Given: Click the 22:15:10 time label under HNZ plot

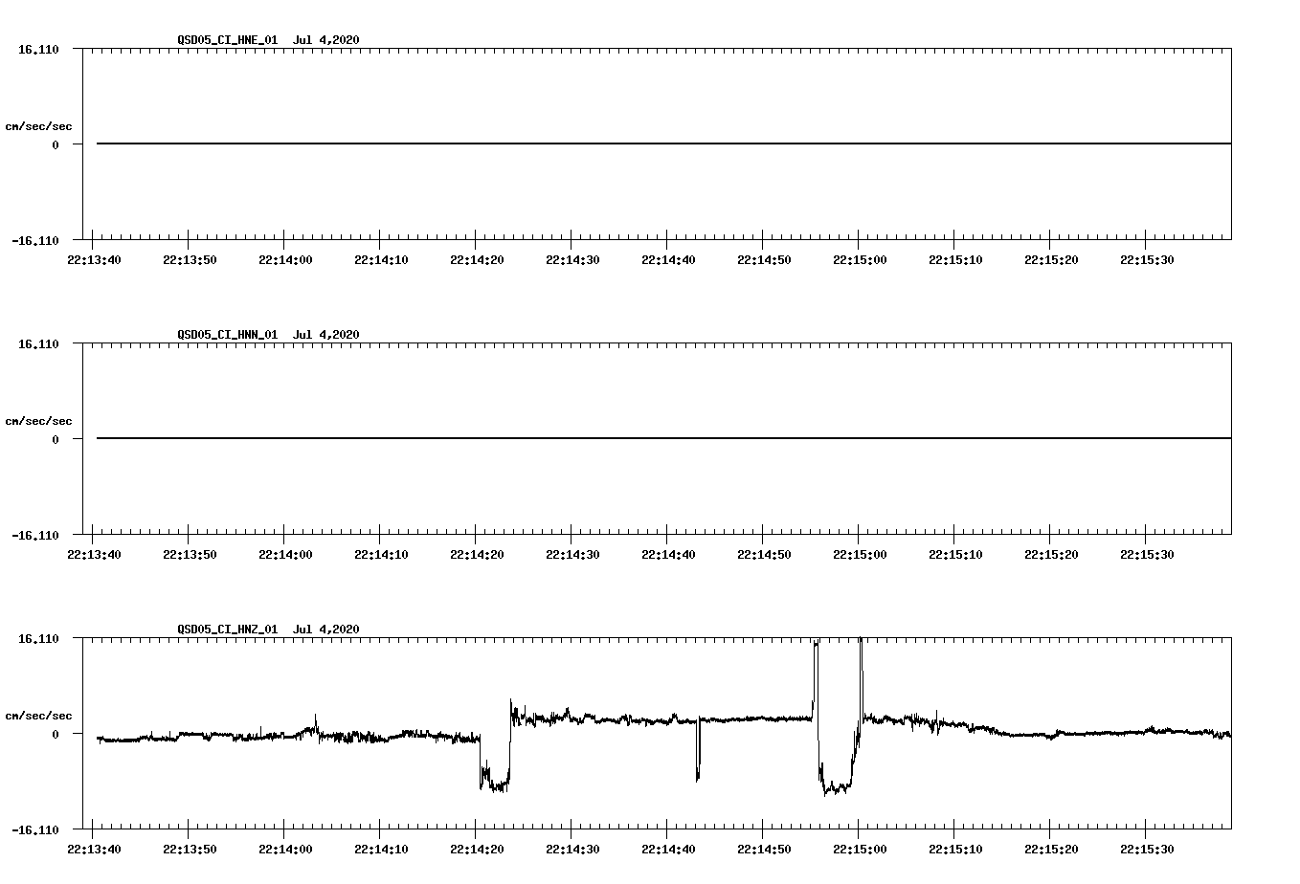Looking at the screenshot, I should (955, 849).
